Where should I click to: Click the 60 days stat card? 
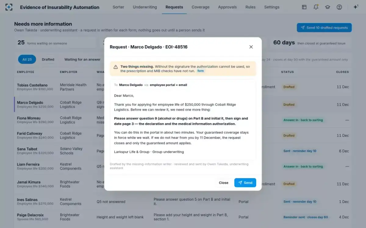pos(311,43)
